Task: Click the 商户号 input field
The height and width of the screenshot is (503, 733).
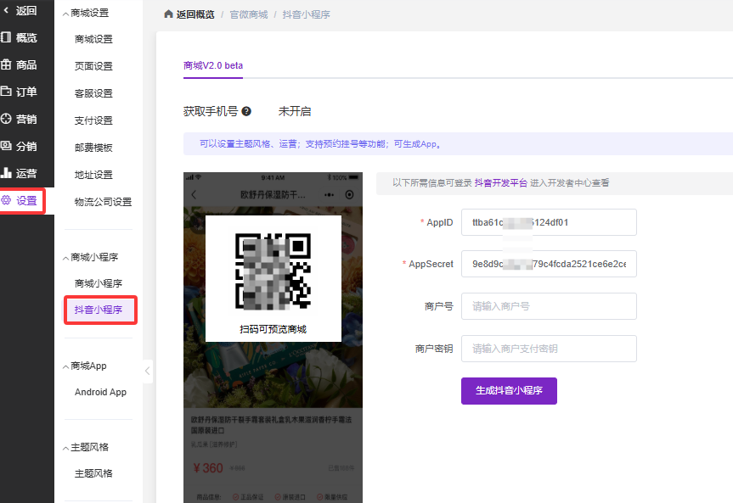Action: click(549, 306)
